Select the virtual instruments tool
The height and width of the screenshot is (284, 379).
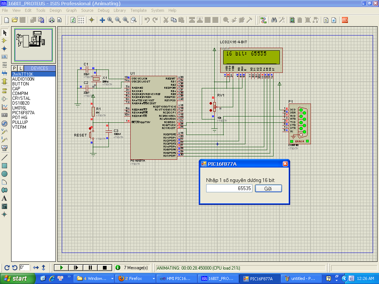tap(4, 148)
